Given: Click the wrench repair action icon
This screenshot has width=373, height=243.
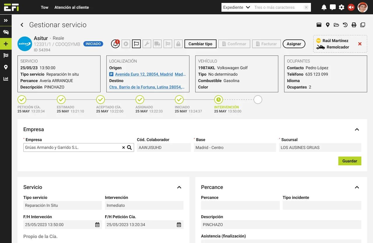Looking at the screenshot, I should click(x=147, y=44).
